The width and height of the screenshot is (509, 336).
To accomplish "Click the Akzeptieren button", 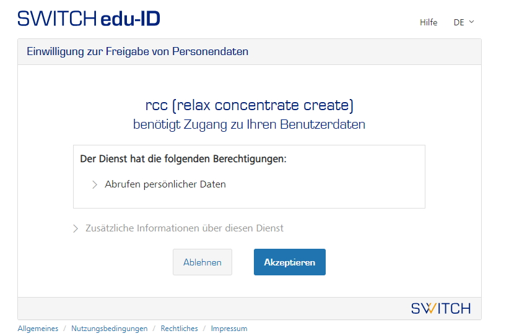I will point(290,262).
